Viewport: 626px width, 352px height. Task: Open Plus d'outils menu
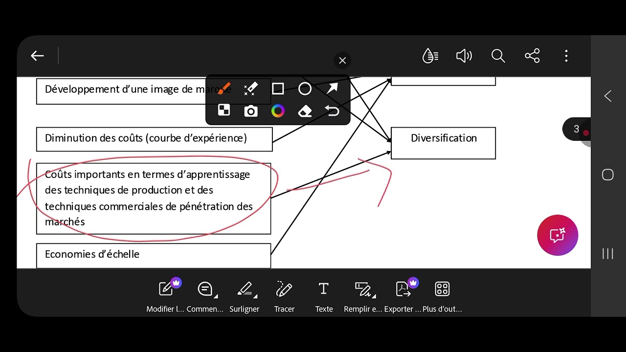(x=442, y=295)
